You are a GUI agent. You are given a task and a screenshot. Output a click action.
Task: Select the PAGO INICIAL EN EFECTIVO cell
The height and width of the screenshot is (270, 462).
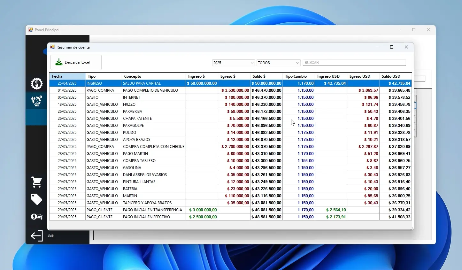tap(154, 217)
